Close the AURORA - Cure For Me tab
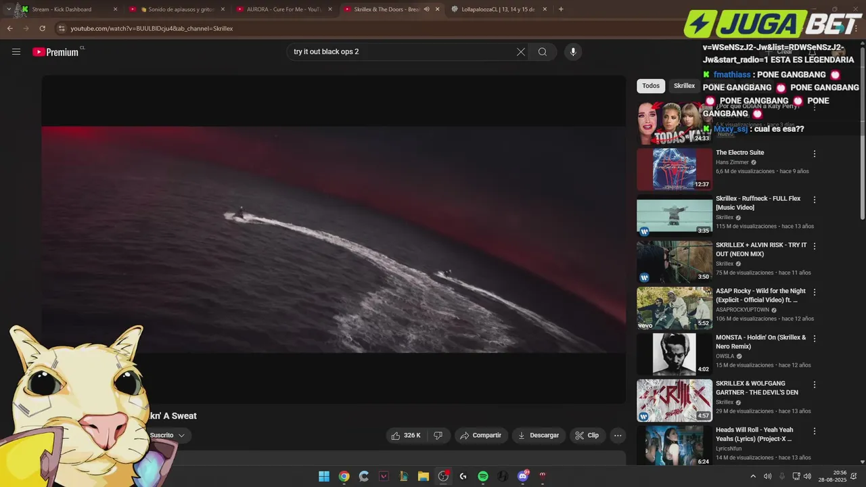 (x=329, y=9)
